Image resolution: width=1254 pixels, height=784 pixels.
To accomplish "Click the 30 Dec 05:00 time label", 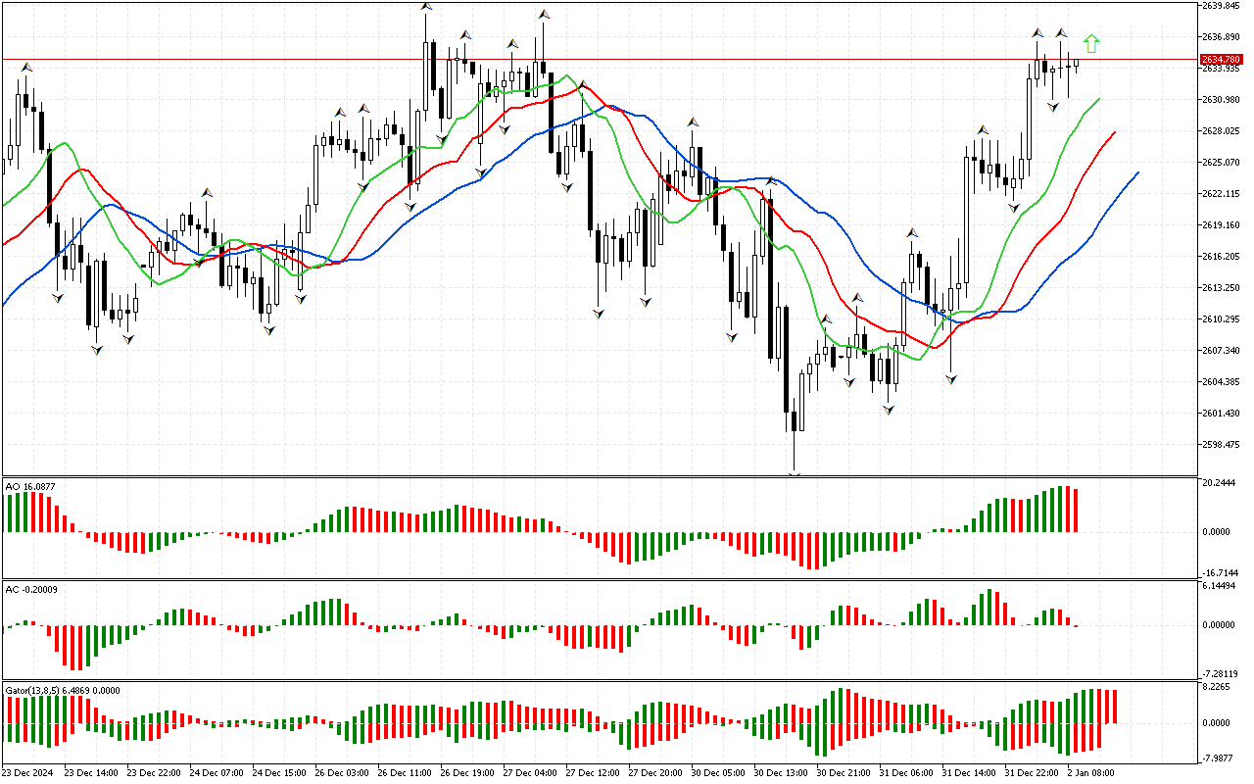I will [x=719, y=773].
